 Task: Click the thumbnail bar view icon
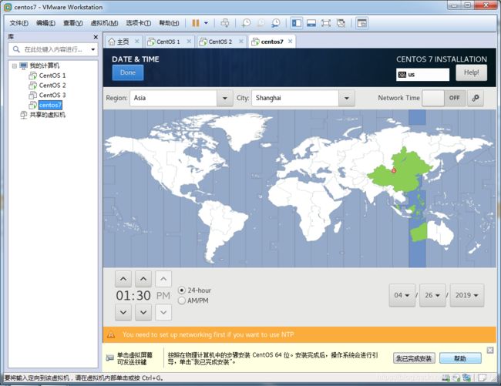(311, 23)
